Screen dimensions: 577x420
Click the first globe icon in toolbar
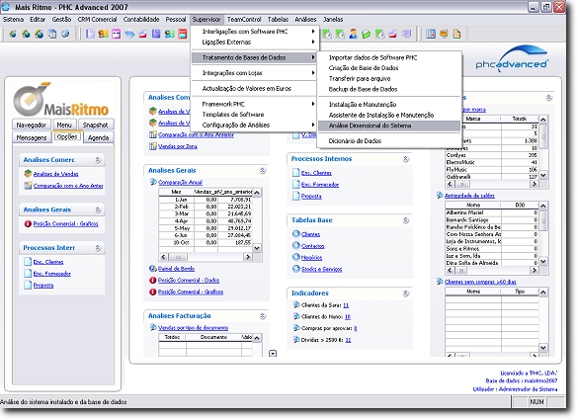point(13,35)
